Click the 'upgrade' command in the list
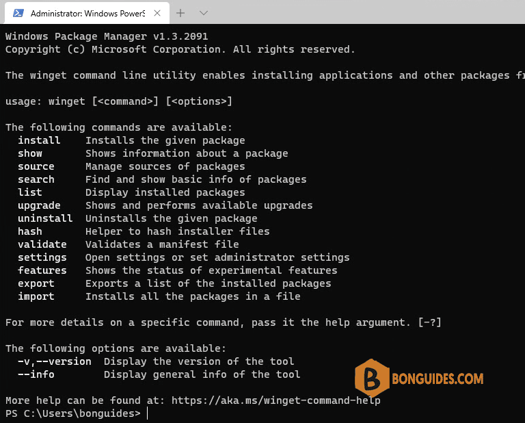Screen dimensions: 525x423 click(39, 205)
